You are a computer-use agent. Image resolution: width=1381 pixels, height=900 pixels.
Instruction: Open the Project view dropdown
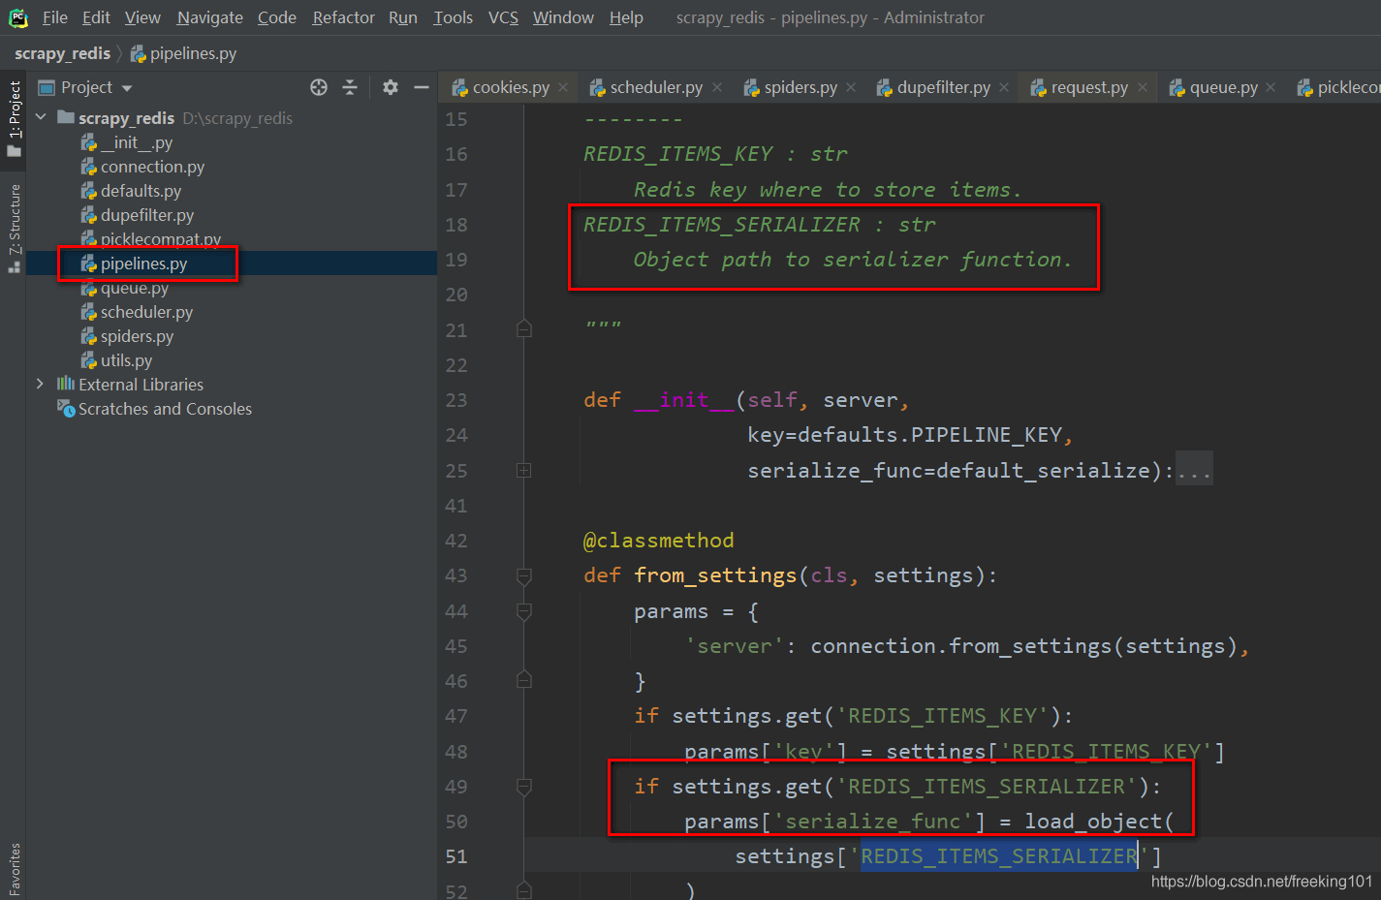tap(127, 88)
